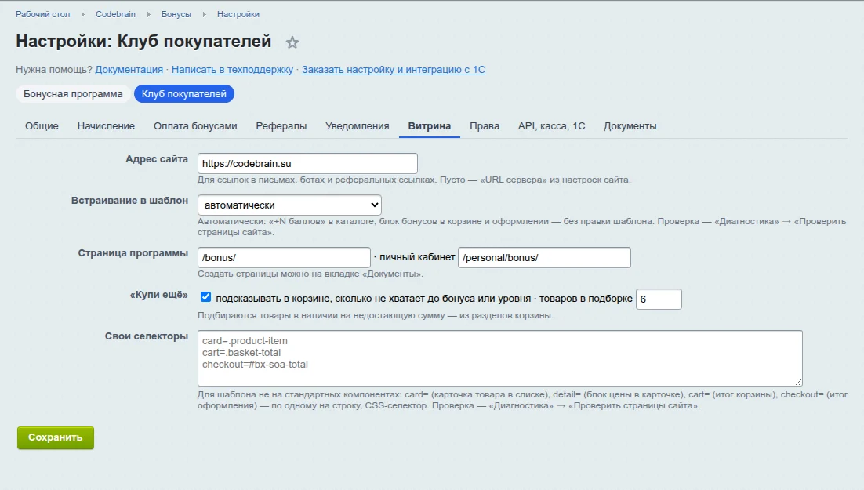The width and height of the screenshot is (864, 490).
Task: Select the Клуб покупателей pill
Action: pos(184,94)
